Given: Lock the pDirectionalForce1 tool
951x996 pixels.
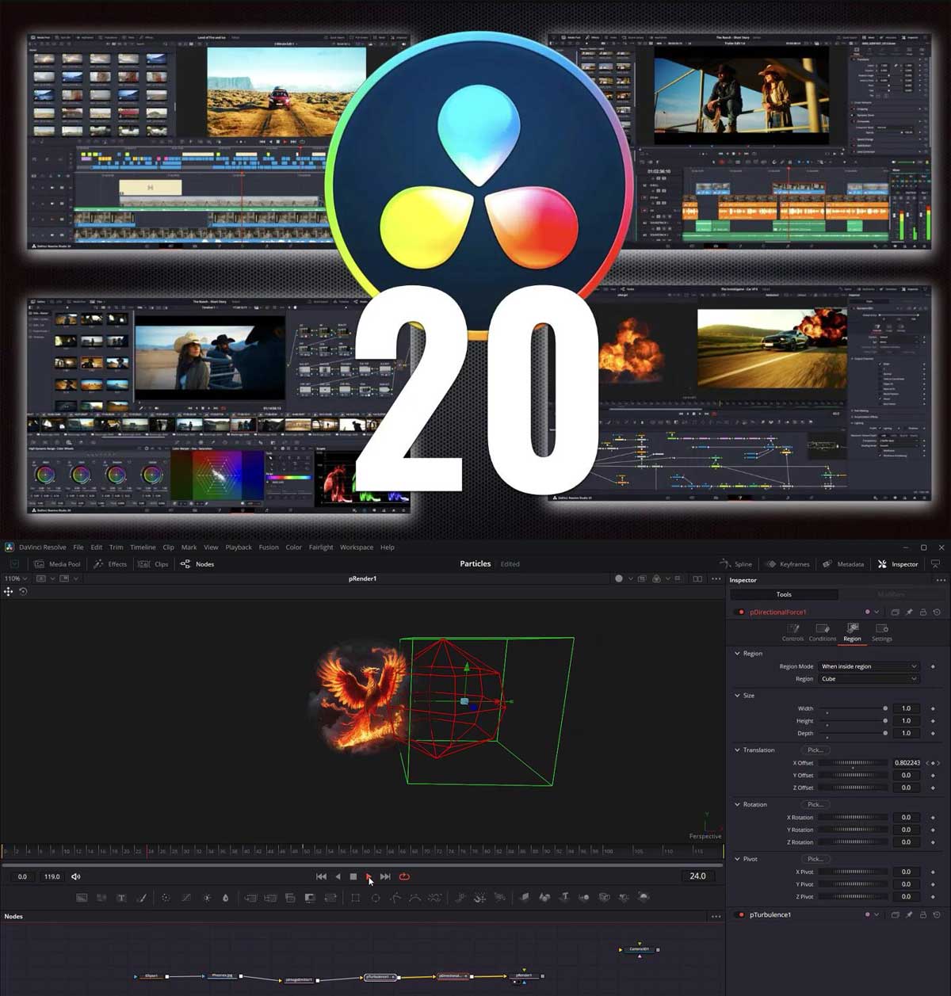Looking at the screenshot, I should coord(923,612).
